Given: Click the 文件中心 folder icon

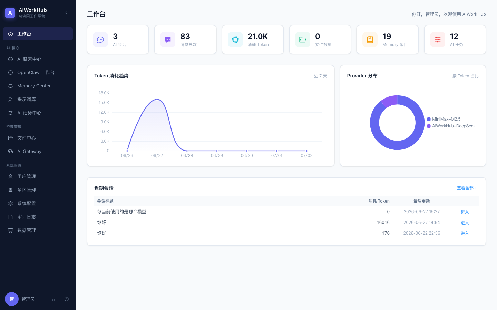Looking at the screenshot, I should point(10,138).
